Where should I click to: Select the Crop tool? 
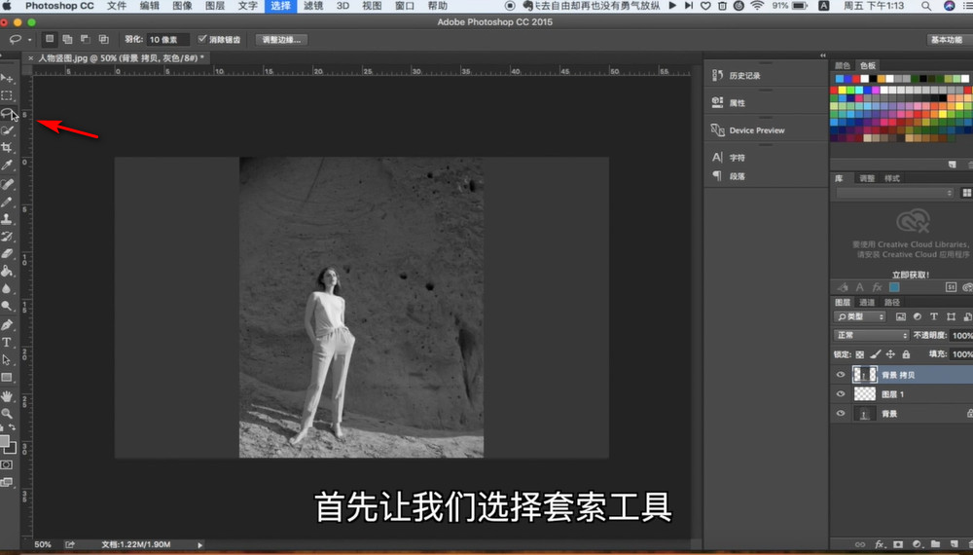7,148
